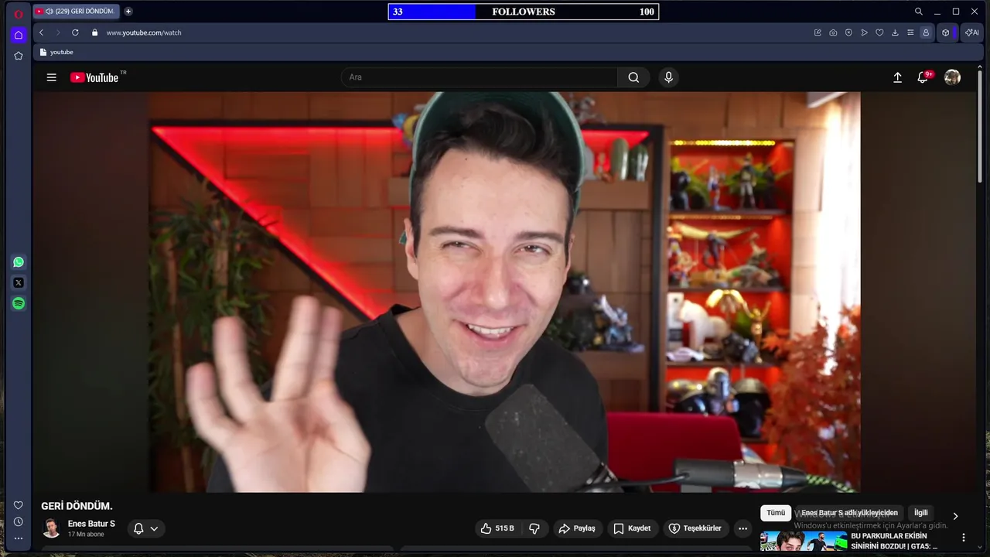Image resolution: width=990 pixels, height=557 pixels.
Task: Go back with the browser back arrow
Action: click(41, 32)
